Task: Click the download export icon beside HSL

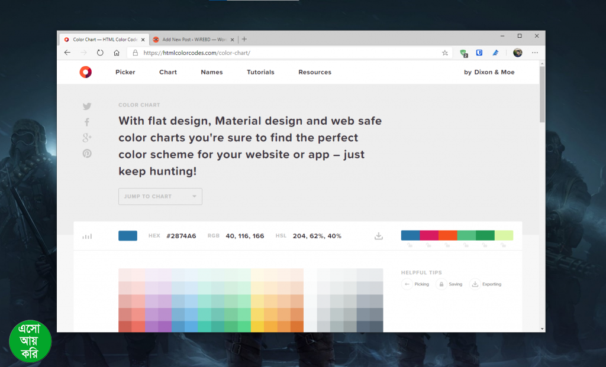Action: pyautogui.click(x=379, y=236)
